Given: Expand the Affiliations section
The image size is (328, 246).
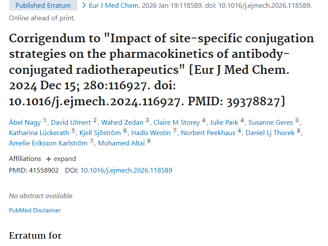Looking at the screenshot, I should 61,159.
